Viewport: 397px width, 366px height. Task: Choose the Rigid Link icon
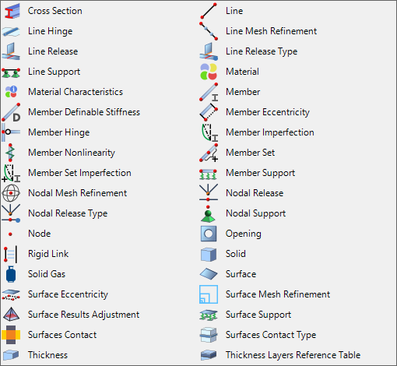(x=10, y=254)
